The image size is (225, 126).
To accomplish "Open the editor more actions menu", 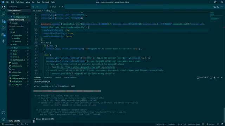I will coord(222,7).
